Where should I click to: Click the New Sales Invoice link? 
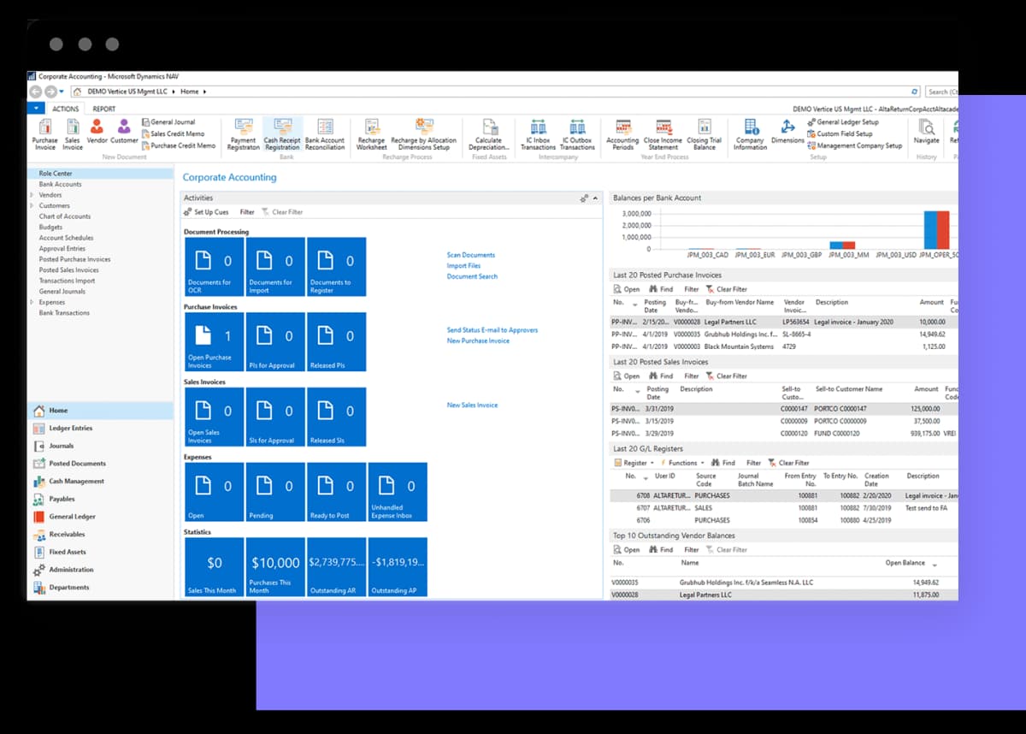pyautogui.click(x=472, y=405)
